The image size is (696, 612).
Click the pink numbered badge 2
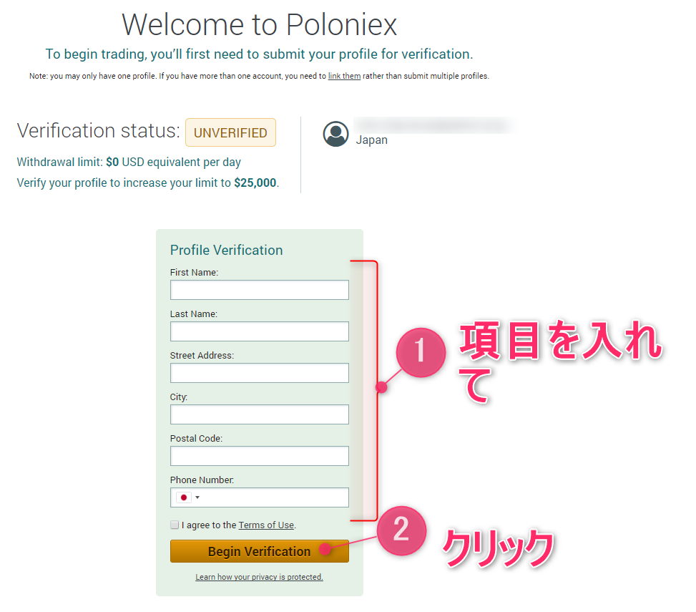pos(401,530)
